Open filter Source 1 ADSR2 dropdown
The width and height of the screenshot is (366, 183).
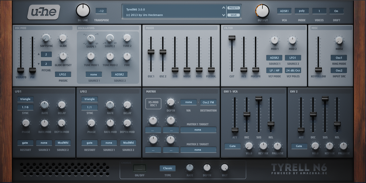click(x=274, y=58)
